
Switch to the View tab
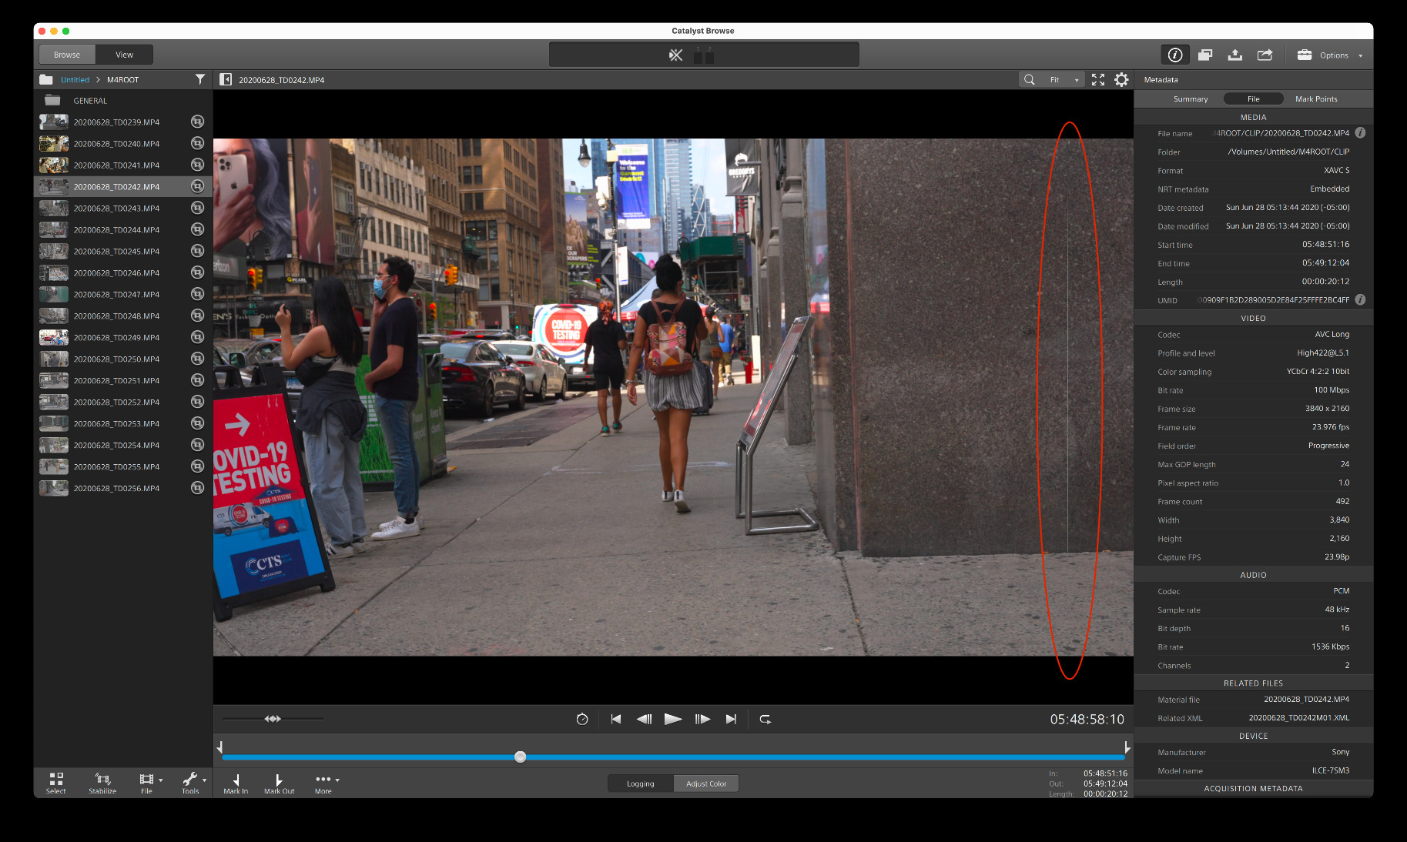[124, 54]
